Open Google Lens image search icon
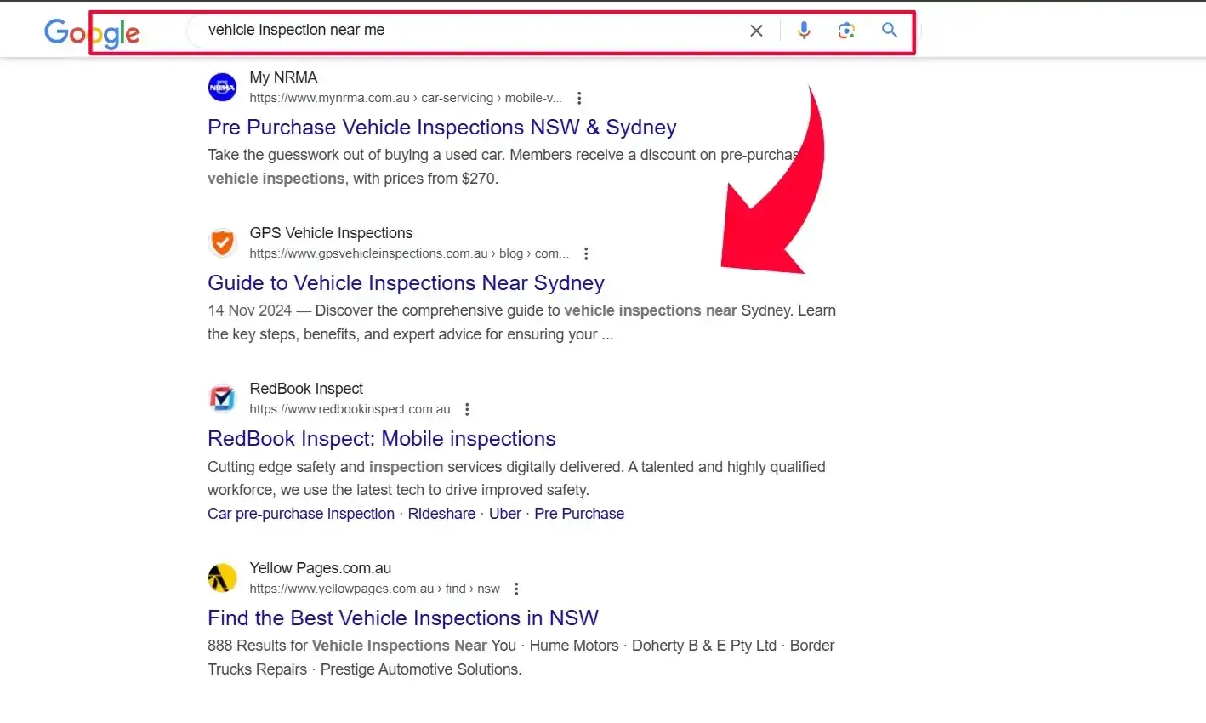This screenshot has width=1206, height=723. point(846,31)
